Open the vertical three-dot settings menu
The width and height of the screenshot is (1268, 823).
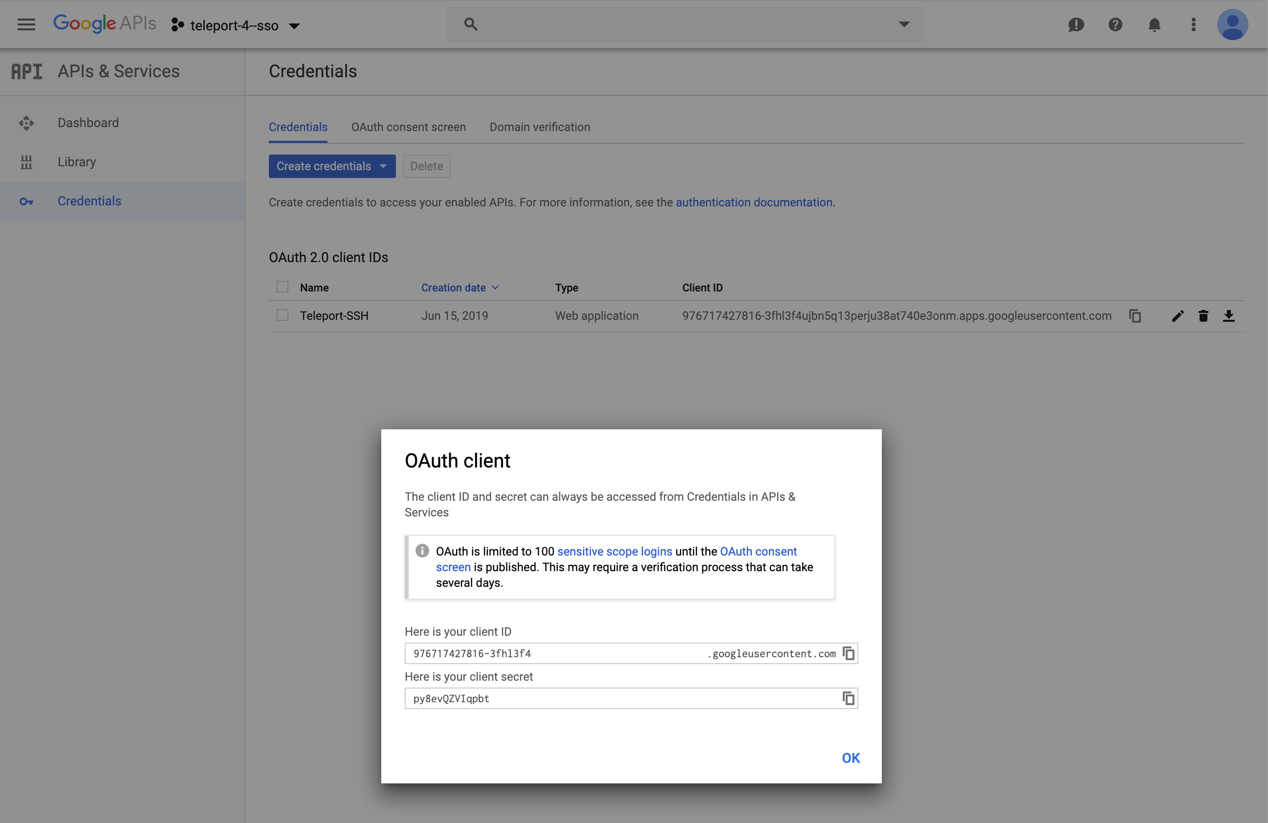point(1193,24)
